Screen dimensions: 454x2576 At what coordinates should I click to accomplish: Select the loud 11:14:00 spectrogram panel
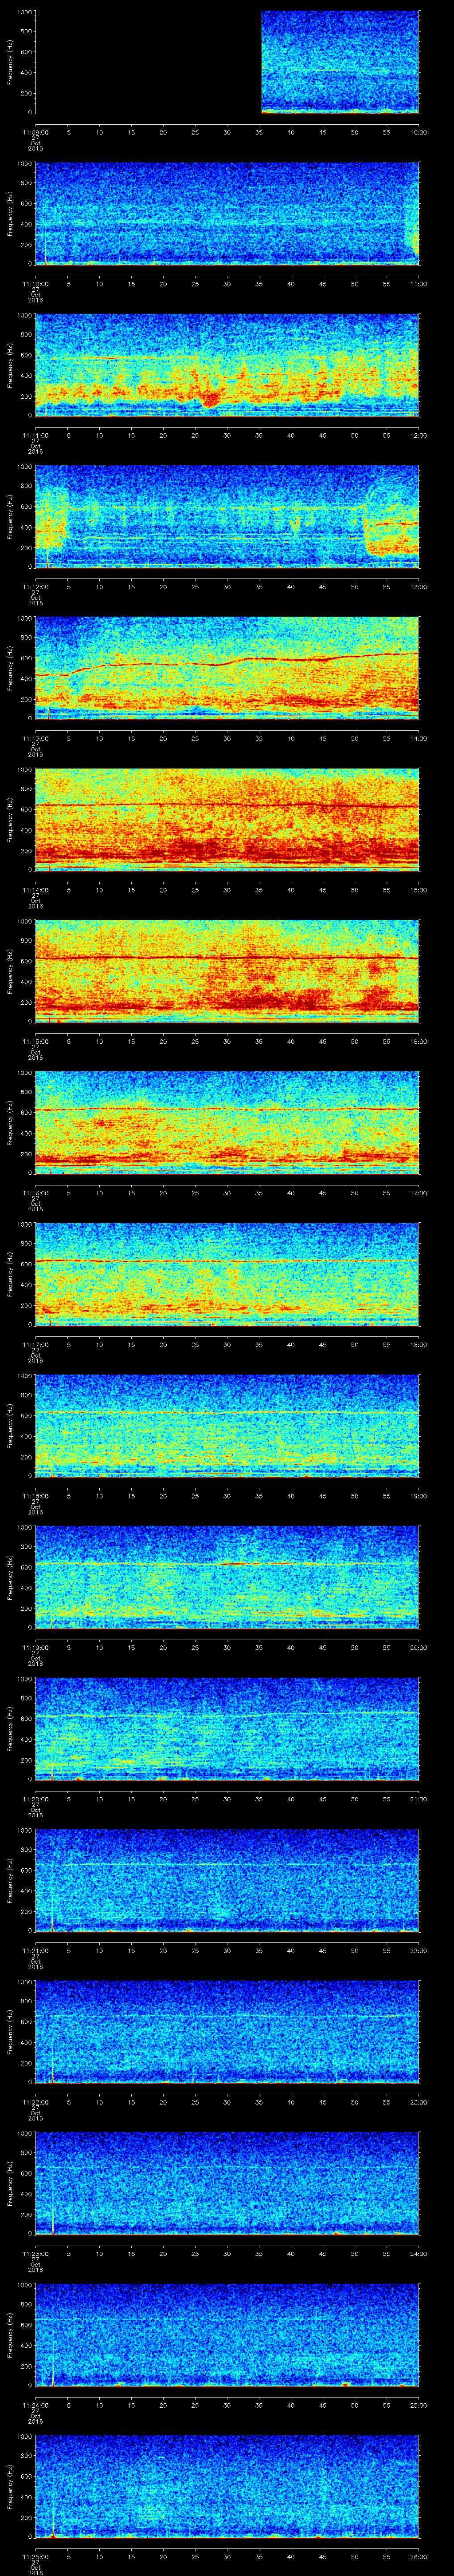(227, 820)
